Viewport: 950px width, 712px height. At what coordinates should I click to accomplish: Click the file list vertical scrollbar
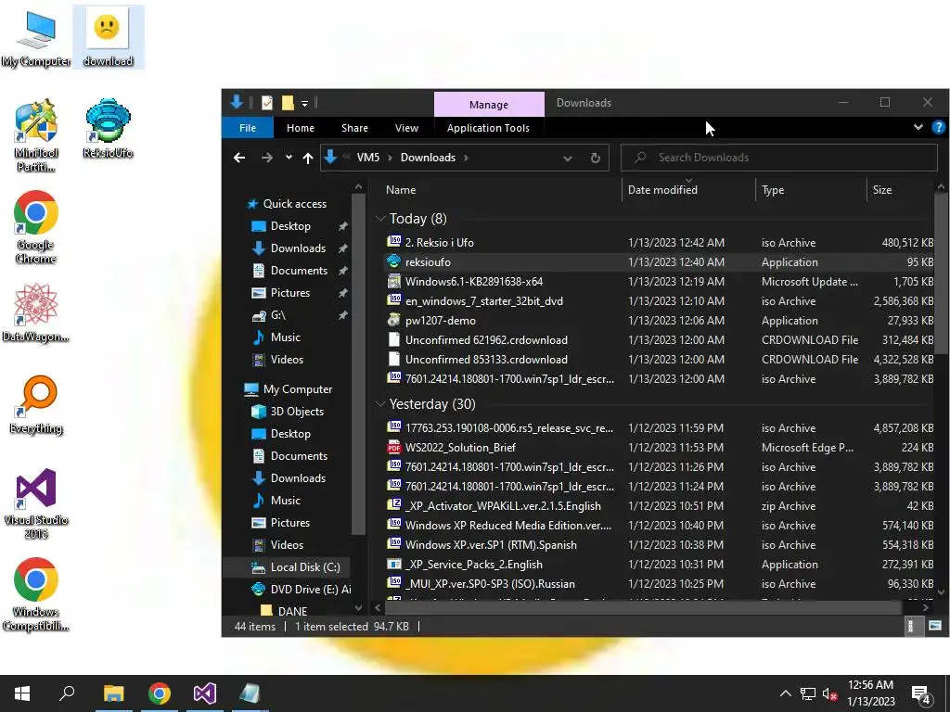pyautogui.click(x=941, y=273)
